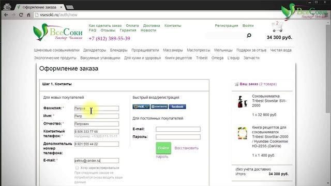Click the 'Пароль' input field
Image resolution: width=331 pixels, height=186 pixels.
[178, 137]
